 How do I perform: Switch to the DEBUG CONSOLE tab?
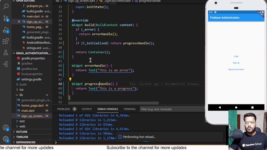pyautogui.click(x=108, y=109)
